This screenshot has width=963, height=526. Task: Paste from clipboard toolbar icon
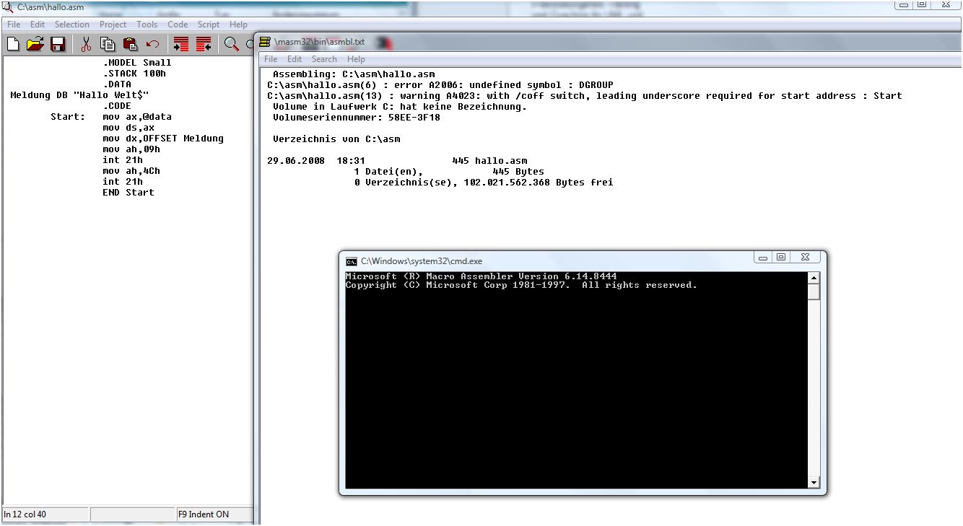tap(130, 44)
